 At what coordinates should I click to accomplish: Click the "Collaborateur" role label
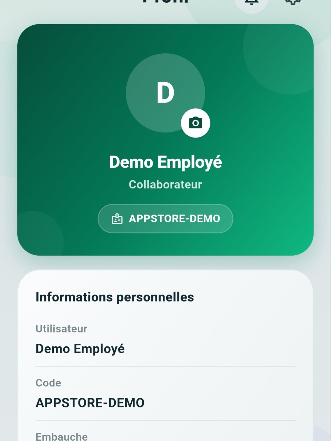pyautogui.click(x=165, y=185)
